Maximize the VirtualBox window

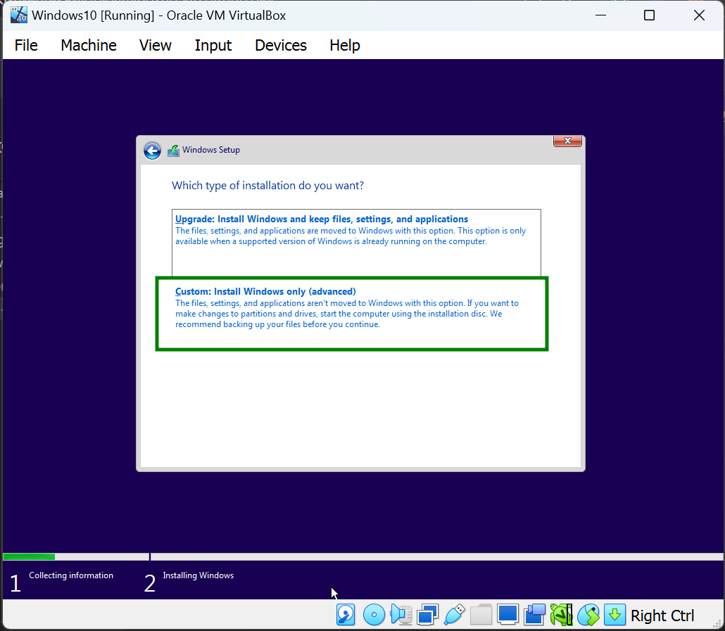coord(649,15)
